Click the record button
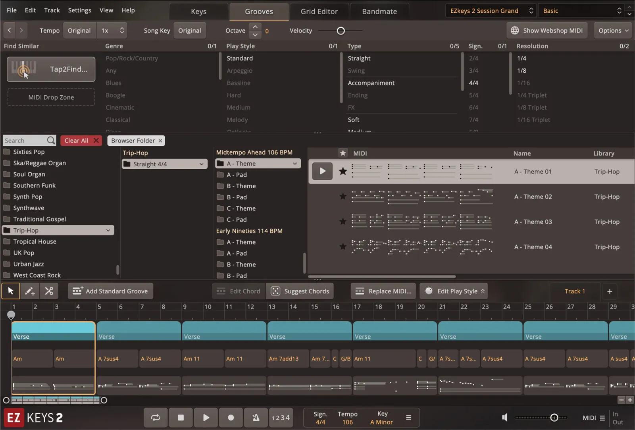Image resolution: width=635 pixels, height=430 pixels. (x=231, y=417)
